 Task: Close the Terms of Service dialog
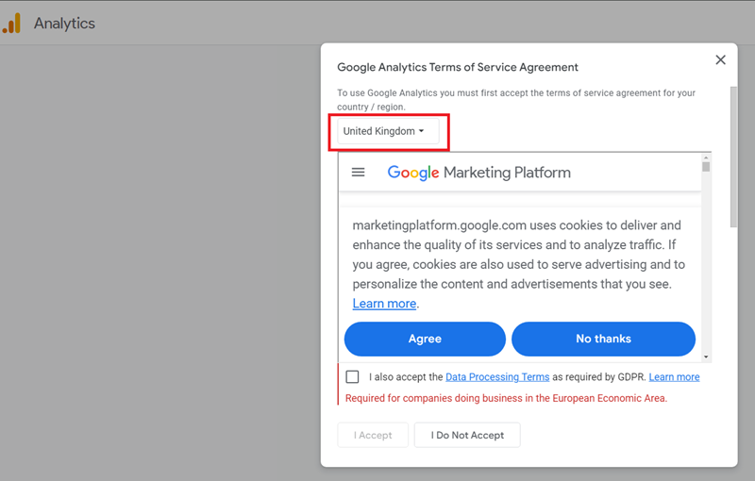pyautogui.click(x=720, y=59)
